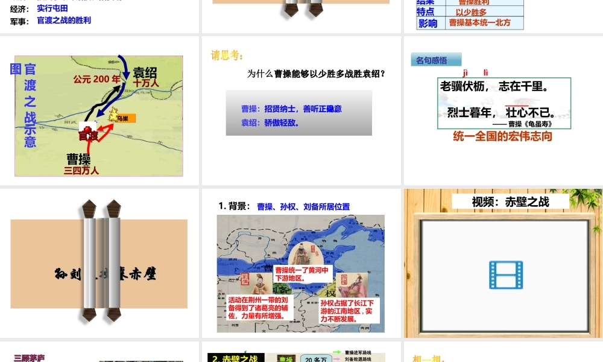Click the 影响 row in the summary table

[x=470, y=24]
